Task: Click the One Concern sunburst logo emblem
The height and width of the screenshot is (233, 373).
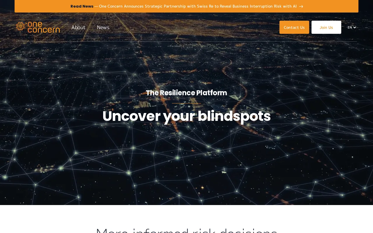Action: [x=20, y=26]
